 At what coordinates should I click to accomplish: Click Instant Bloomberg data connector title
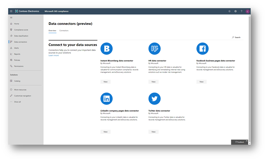(117, 61)
